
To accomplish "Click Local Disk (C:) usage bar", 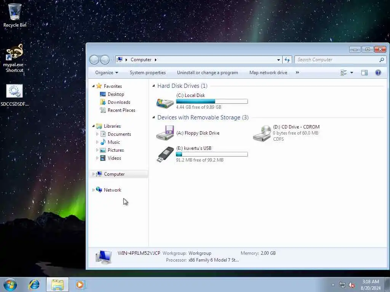I will click(x=212, y=101).
